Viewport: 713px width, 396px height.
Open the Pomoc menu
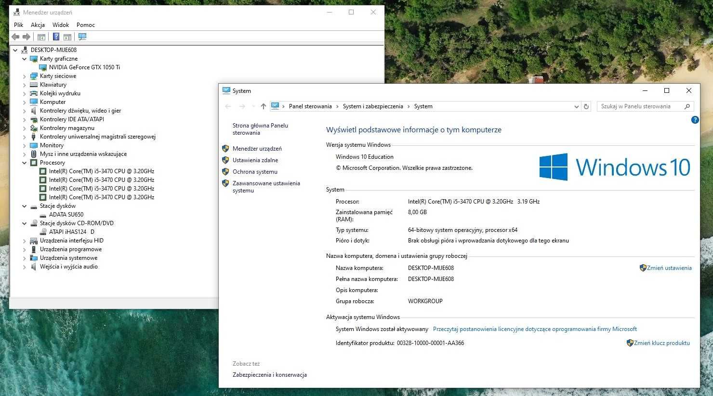coord(86,25)
